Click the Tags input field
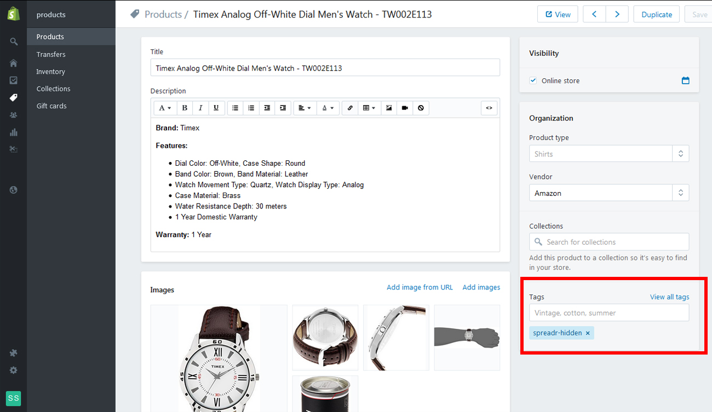The height and width of the screenshot is (412, 712). (x=608, y=313)
